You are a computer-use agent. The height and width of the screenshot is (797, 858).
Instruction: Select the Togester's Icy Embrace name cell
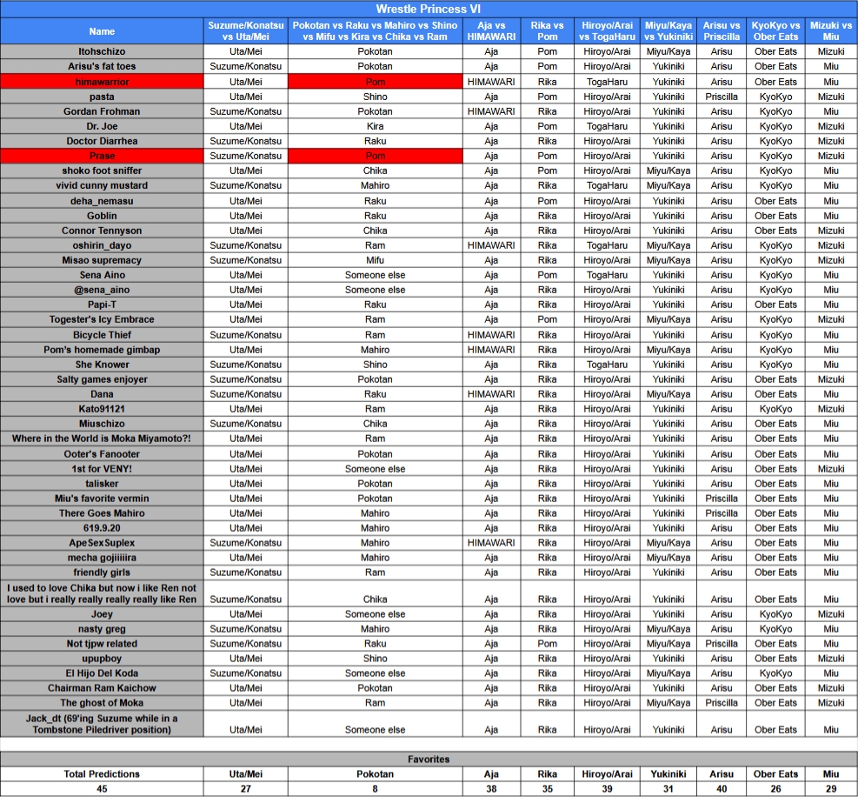click(102, 319)
